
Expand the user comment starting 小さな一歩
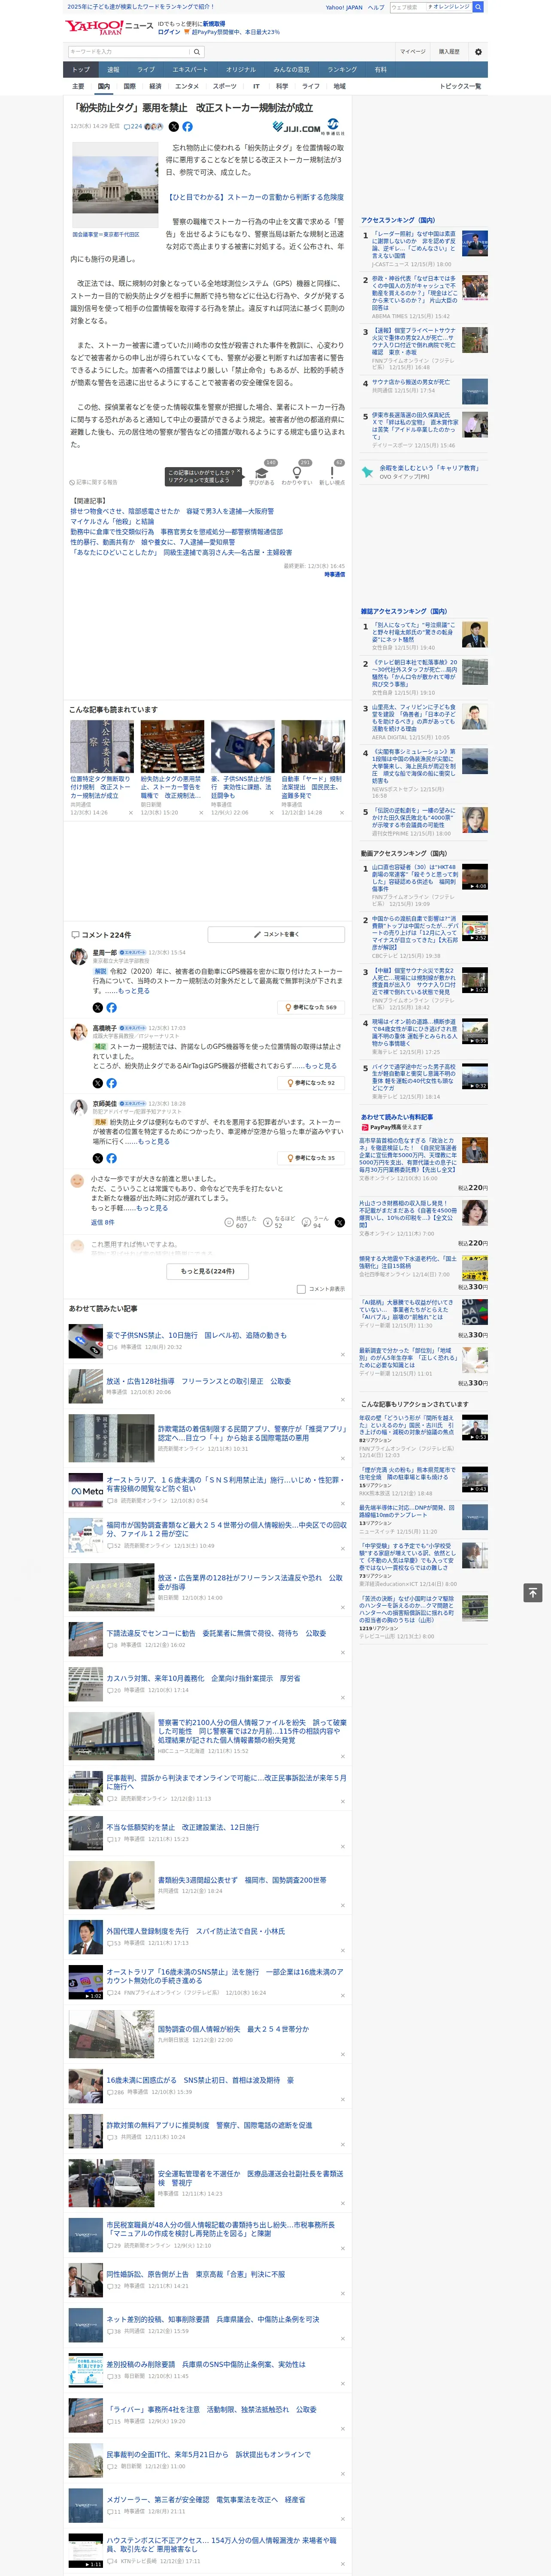click(152, 1208)
